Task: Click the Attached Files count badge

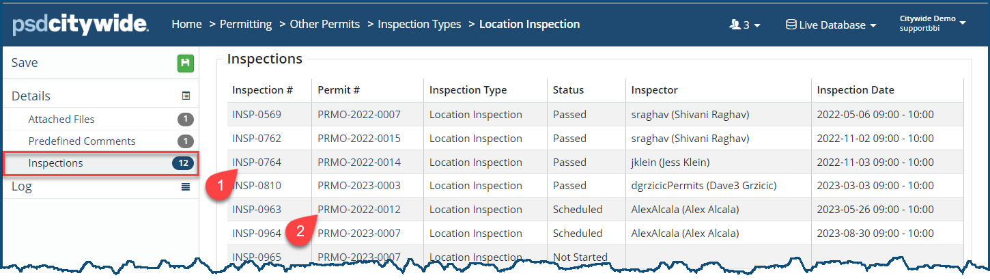Action: (x=186, y=120)
